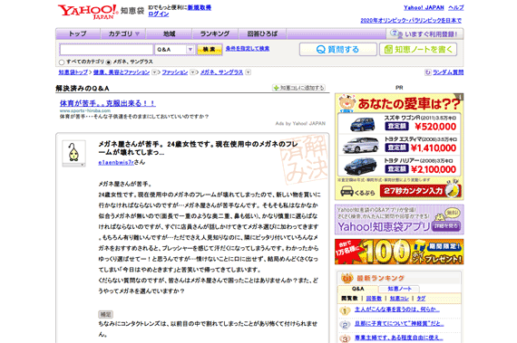The height and width of the screenshot is (343, 517).
Task: Click the 100ポイントプレゼント banner
Action: coord(399,252)
